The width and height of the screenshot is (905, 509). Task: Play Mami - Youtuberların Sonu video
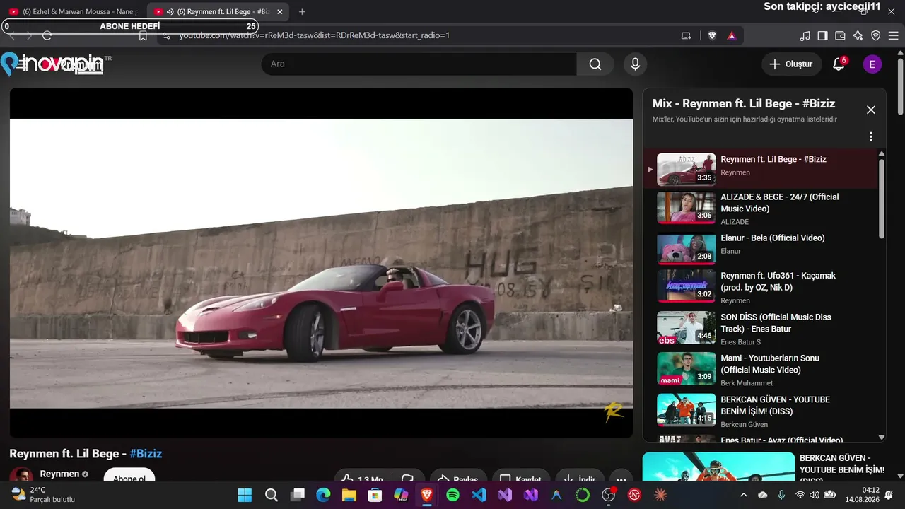[x=760, y=370]
